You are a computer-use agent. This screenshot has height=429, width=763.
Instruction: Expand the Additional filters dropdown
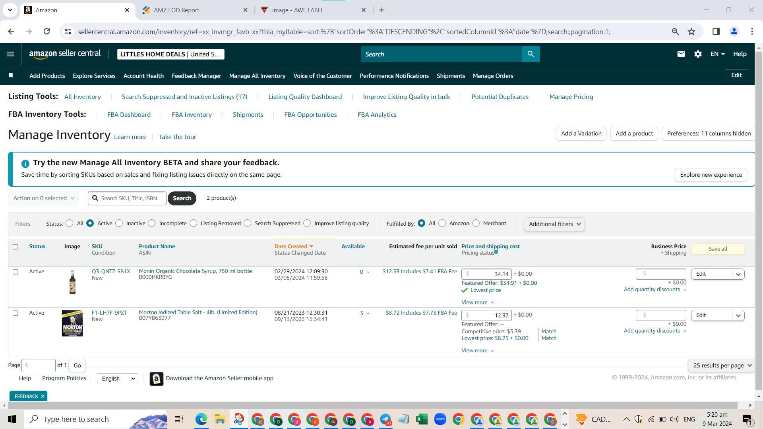(554, 224)
